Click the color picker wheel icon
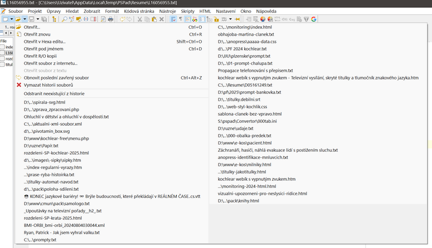 coord(263,19)
